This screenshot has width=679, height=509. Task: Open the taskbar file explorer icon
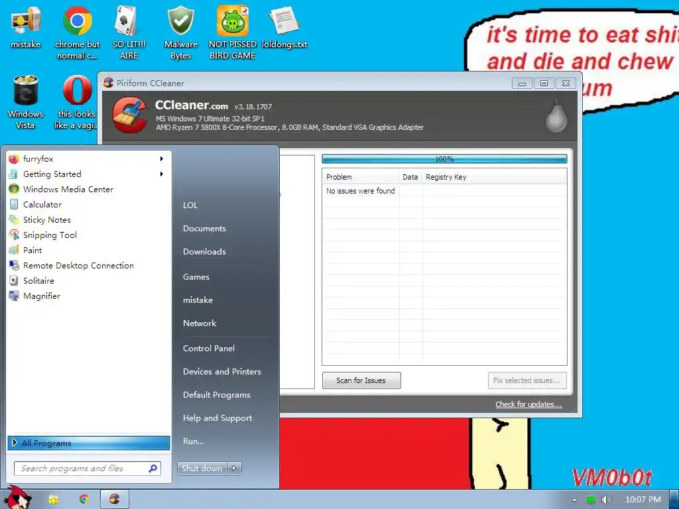pyautogui.click(x=53, y=500)
